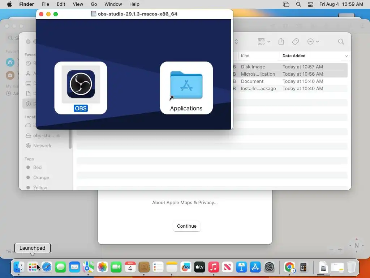
Task: Open the group-by dropdown in Finder toolbar
Action: [x=264, y=42]
